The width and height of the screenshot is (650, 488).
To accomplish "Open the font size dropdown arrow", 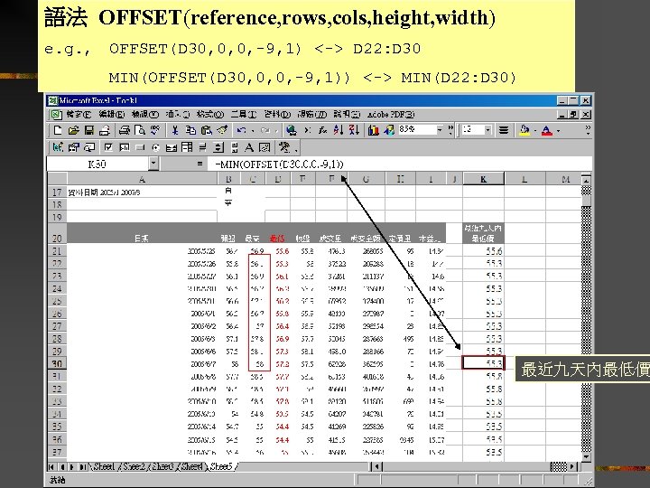I will point(487,130).
